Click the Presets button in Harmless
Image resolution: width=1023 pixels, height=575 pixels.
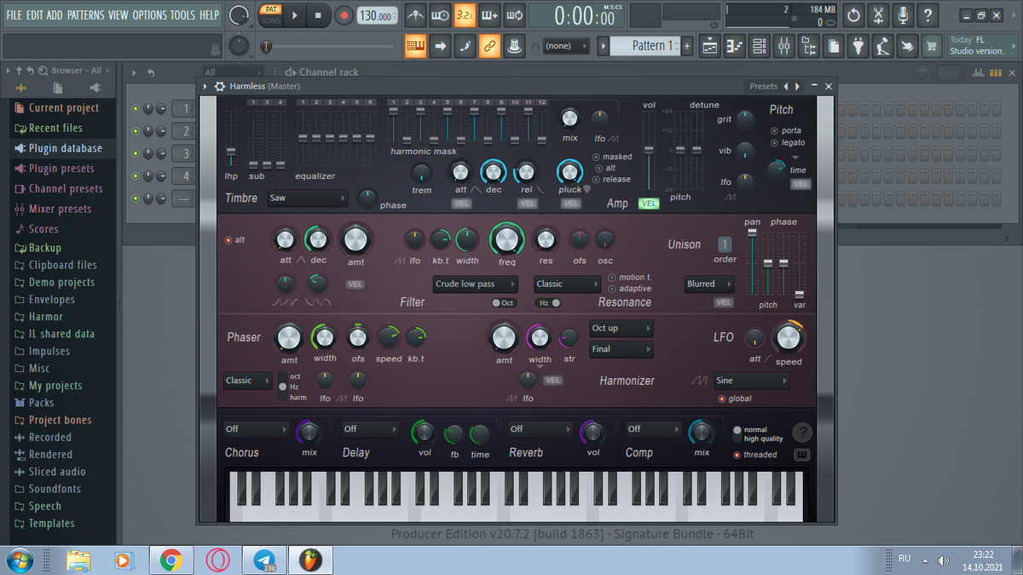click(x=763, y=86)
